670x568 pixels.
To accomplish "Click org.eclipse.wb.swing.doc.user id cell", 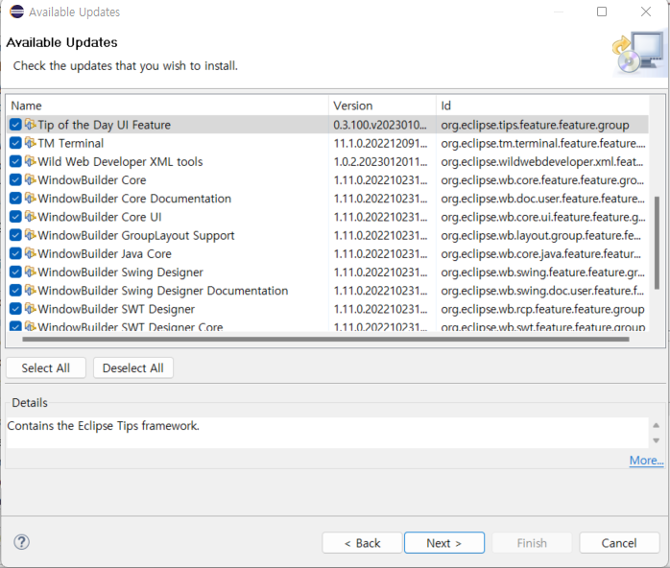I will pos(542,291).
